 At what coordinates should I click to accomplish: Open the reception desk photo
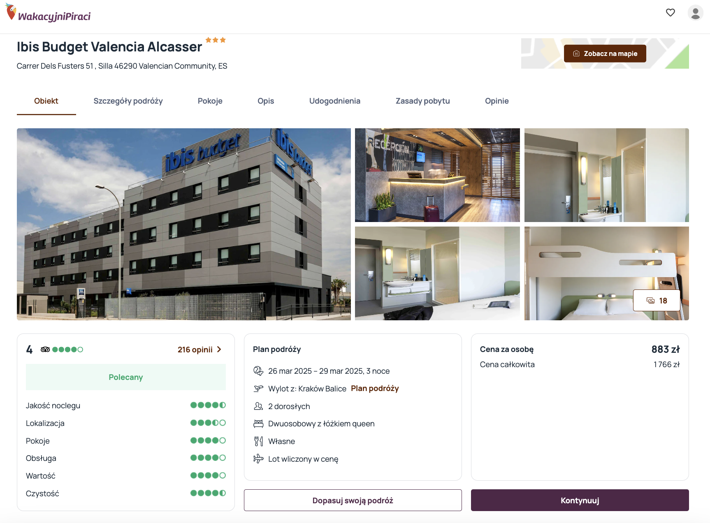437,175
